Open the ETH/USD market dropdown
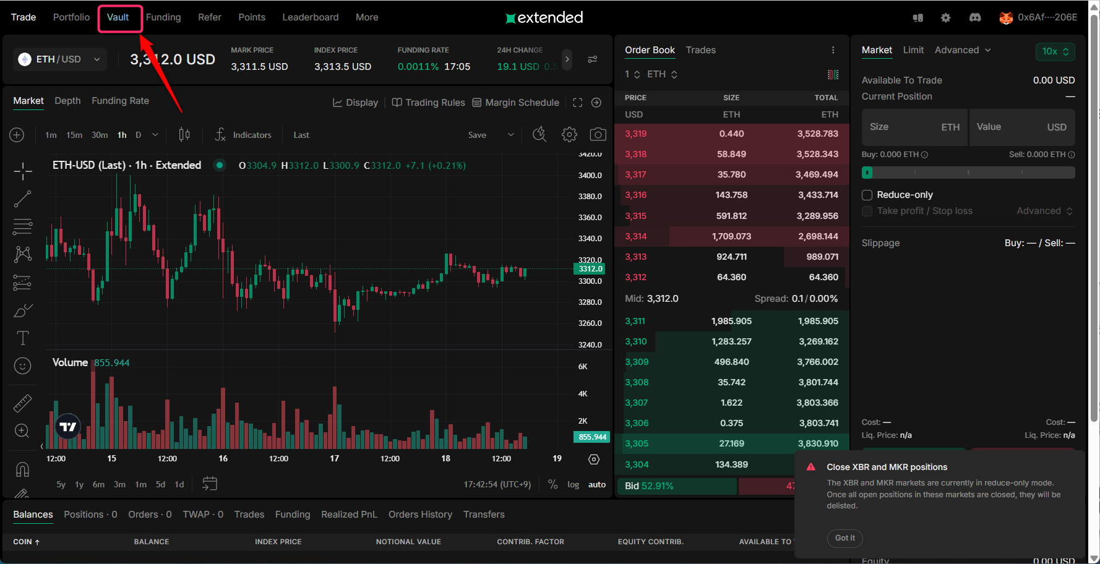Image resolution: width=1100 pixels, height=564 pixels. tap(59, 59)
